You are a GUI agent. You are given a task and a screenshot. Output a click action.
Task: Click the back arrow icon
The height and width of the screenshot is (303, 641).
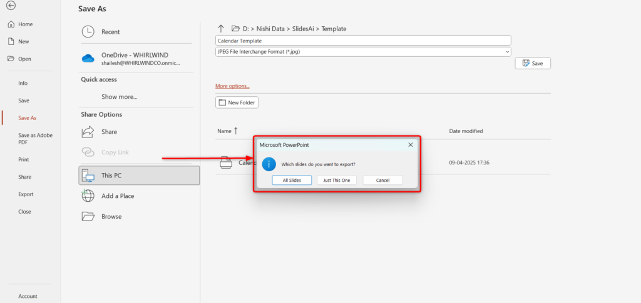click(11, 6)
